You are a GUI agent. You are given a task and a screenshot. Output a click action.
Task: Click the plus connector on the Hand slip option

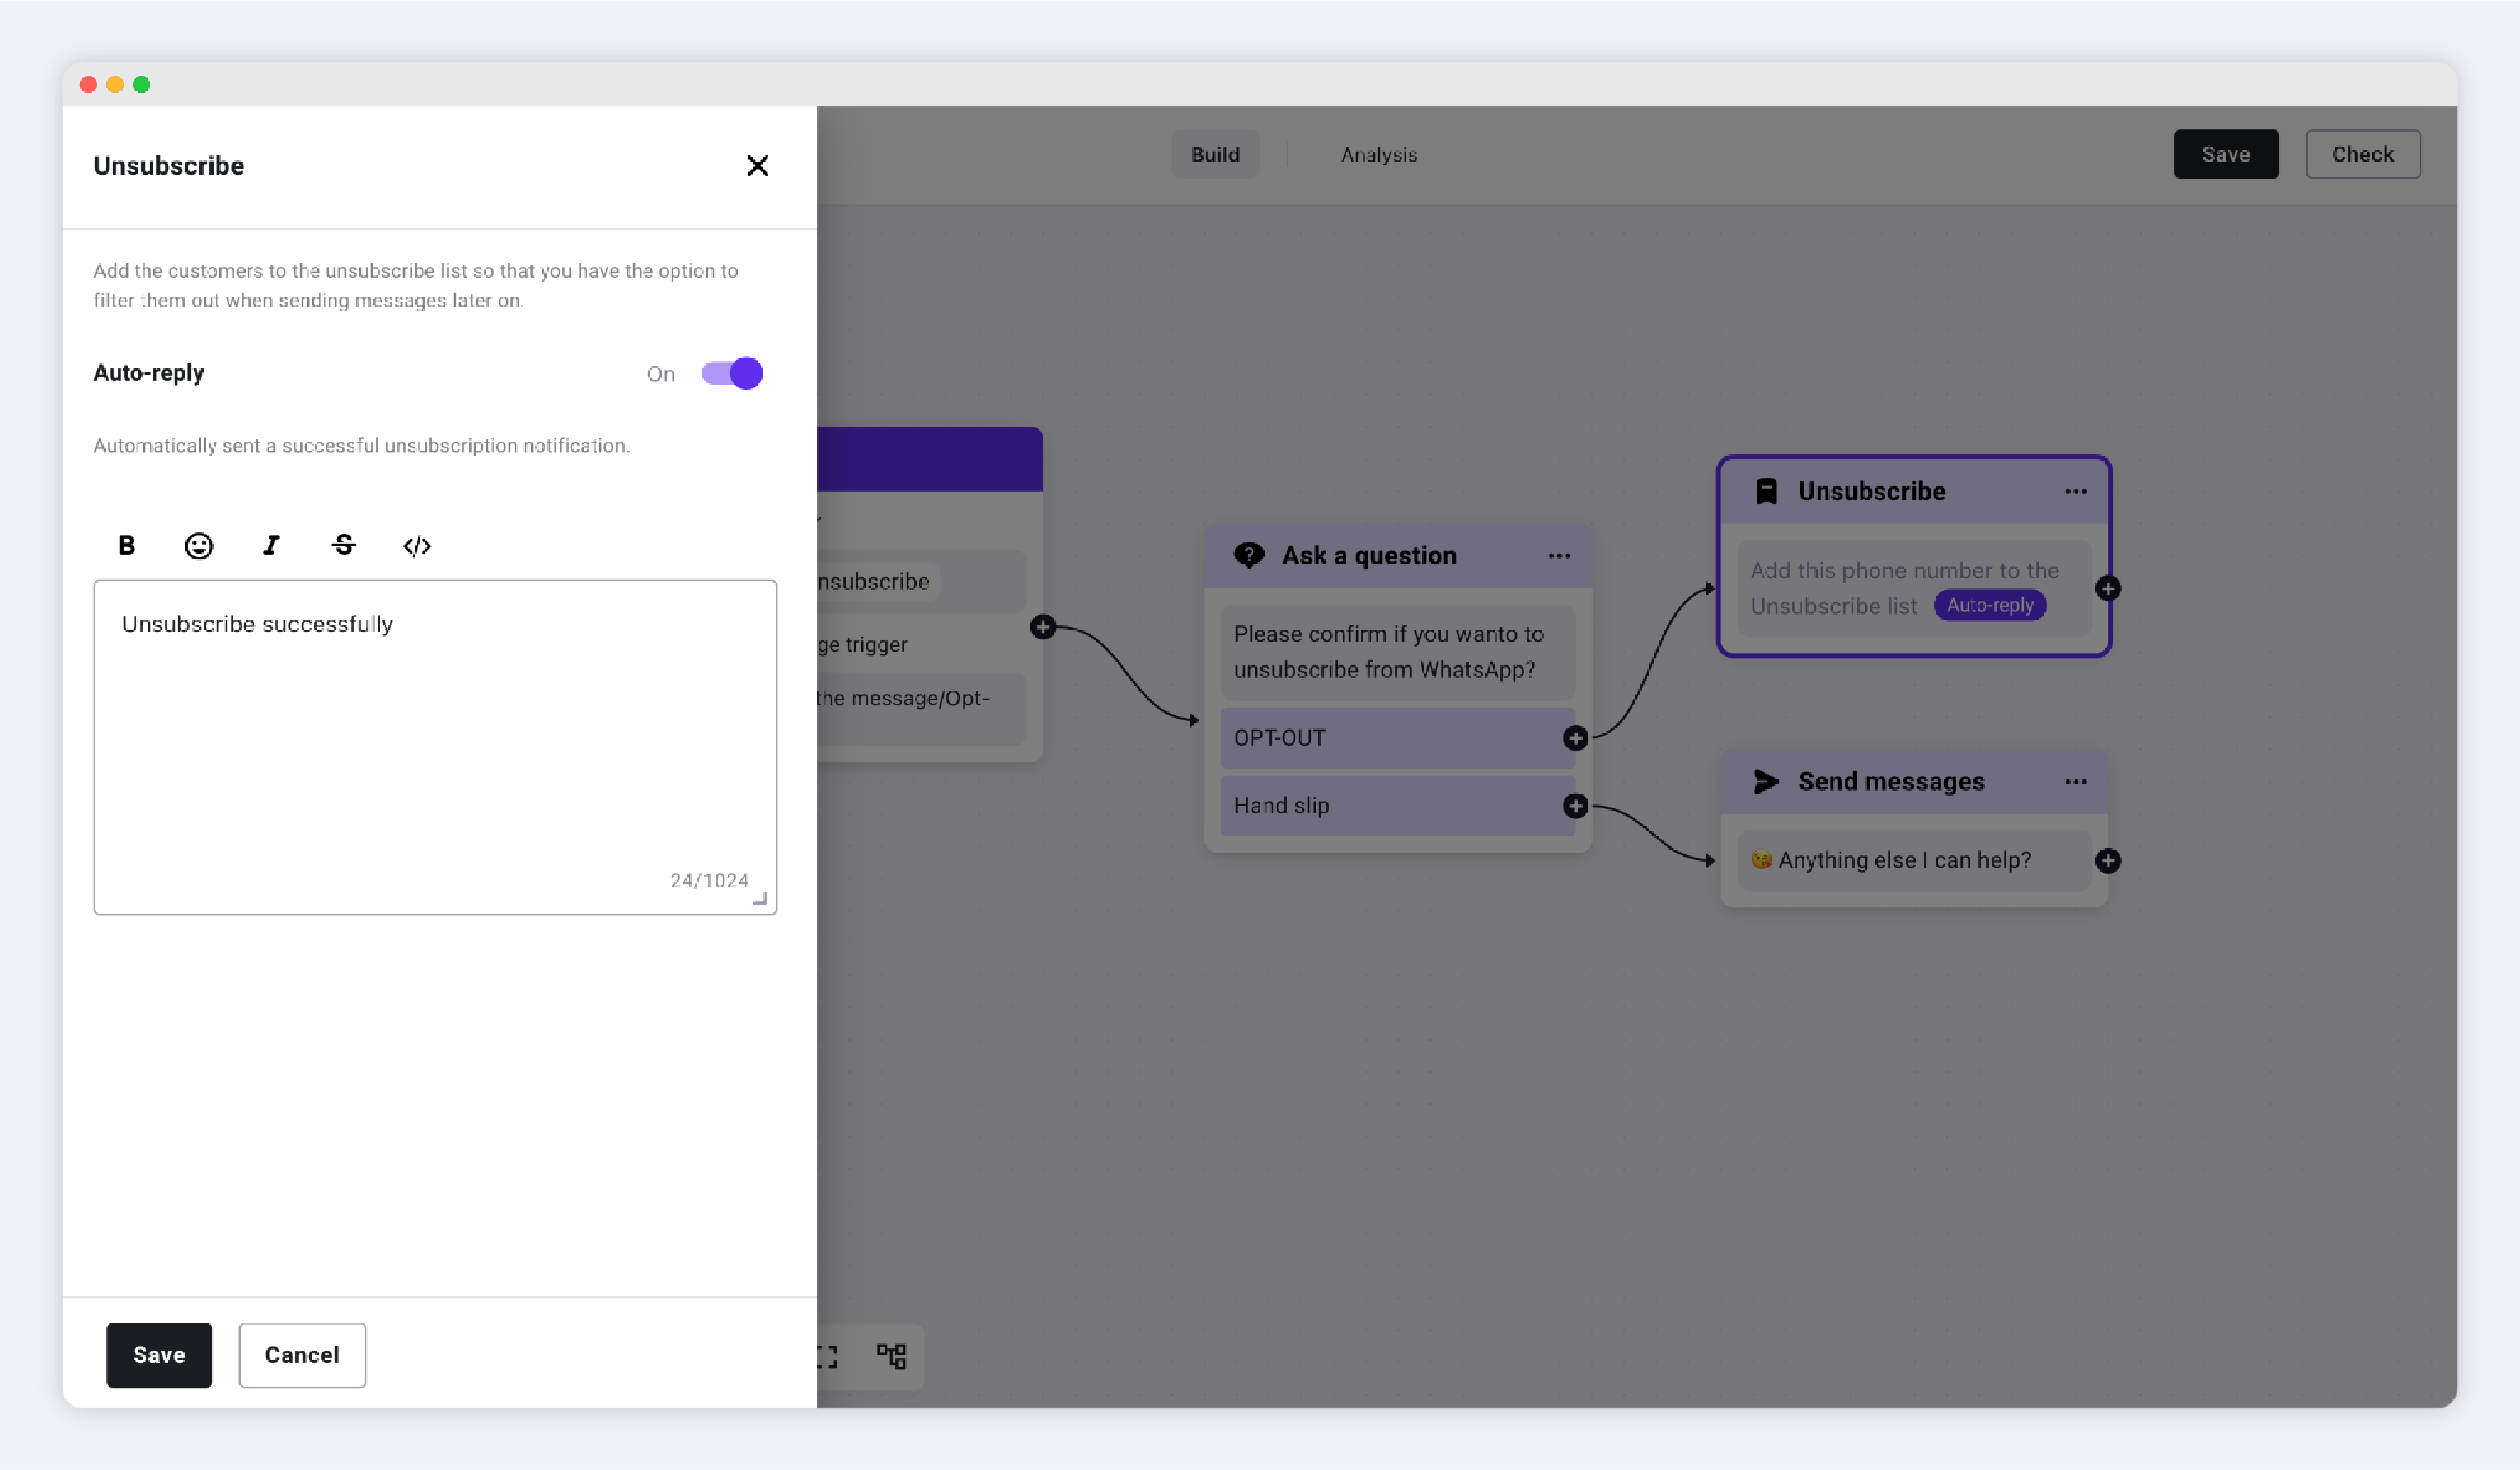(x=1575, y=806)
